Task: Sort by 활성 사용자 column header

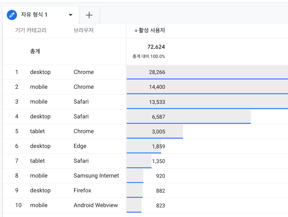Action: click(152, 30)
